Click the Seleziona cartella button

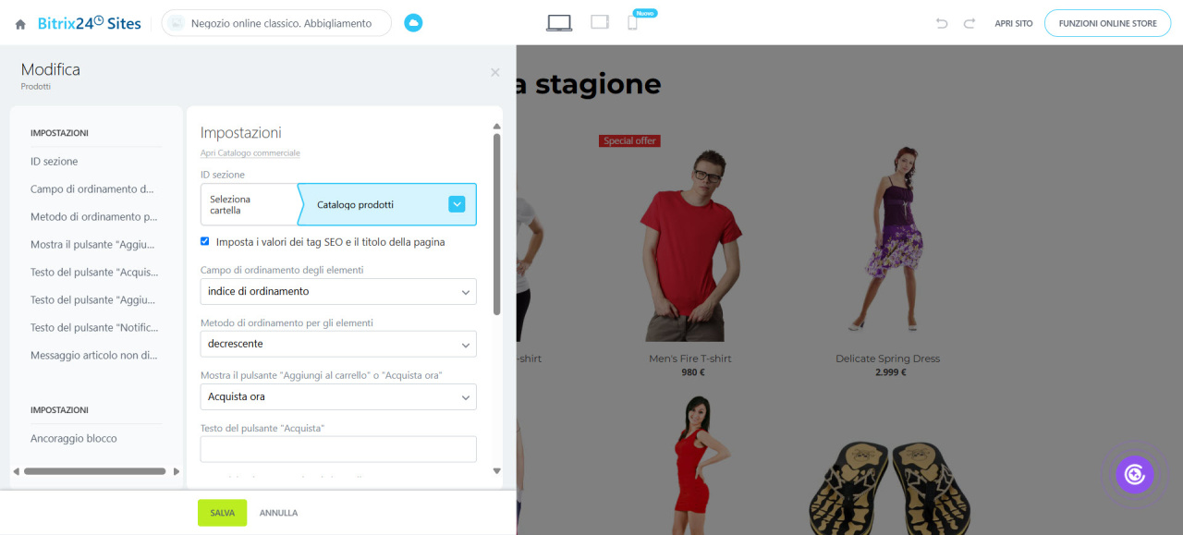tap(249, 204)
